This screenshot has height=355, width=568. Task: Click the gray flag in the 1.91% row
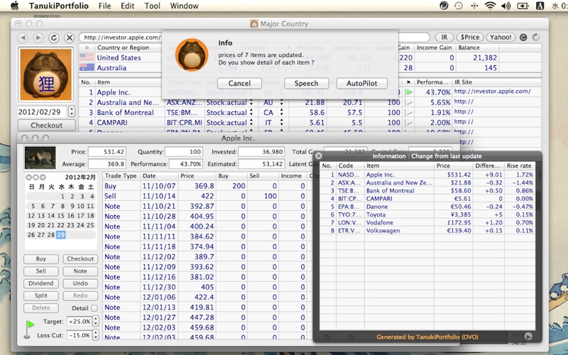coord(409,113)
